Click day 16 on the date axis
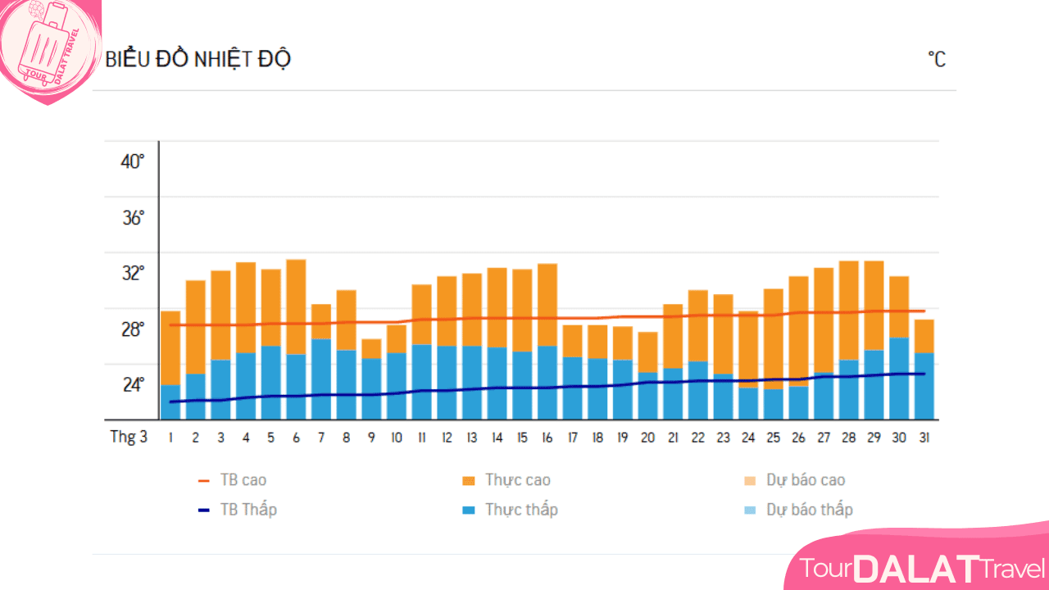Image resolution: width=1049 pixels, height=590 pixels. (547, 438)
